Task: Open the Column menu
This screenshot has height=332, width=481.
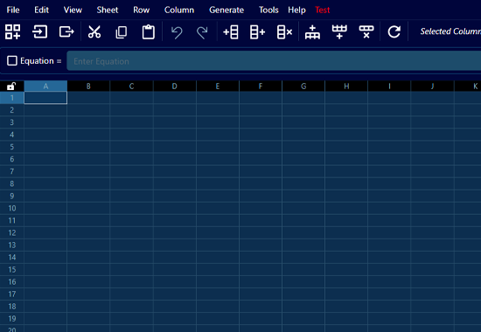Action: click(179, 10)
